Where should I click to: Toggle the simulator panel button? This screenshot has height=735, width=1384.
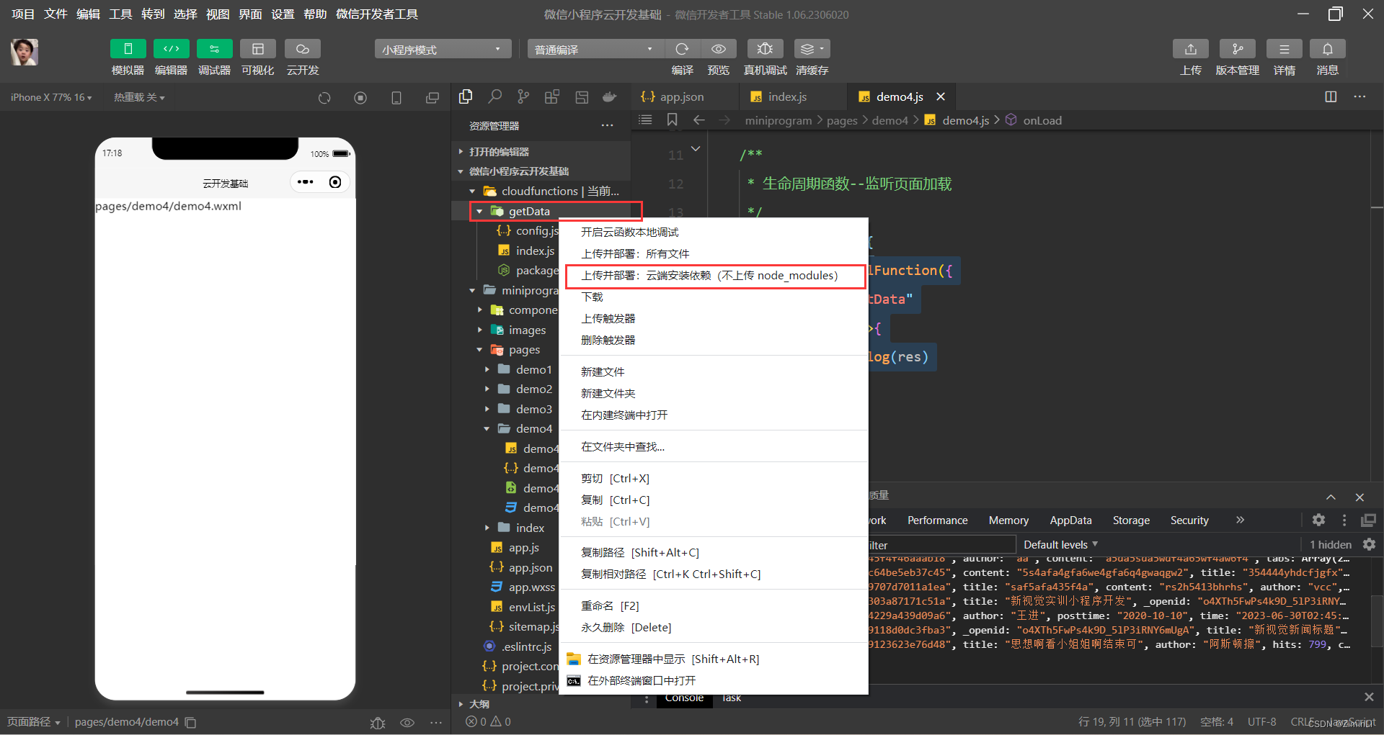pyautogui.click(x=128, y=49)
